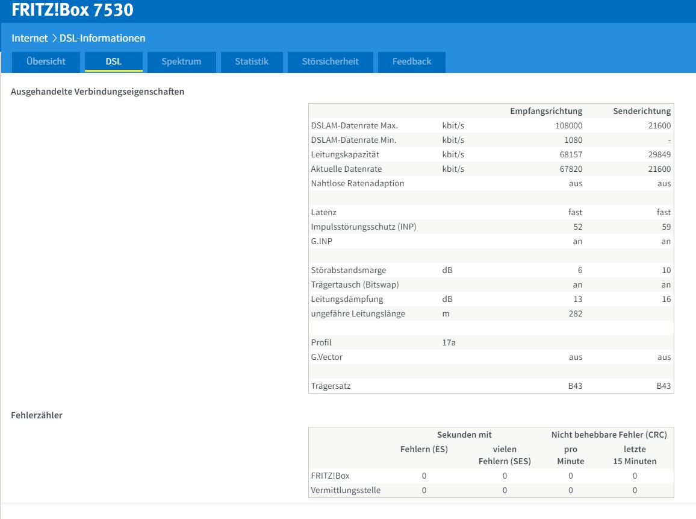Click the Ausgehandelte Verbindungseigenschaften heading
The image size is (696, 519).
click(97, 92)
